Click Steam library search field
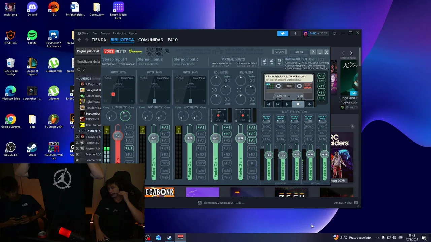This screenshot has width=431, height=242. 89,70
